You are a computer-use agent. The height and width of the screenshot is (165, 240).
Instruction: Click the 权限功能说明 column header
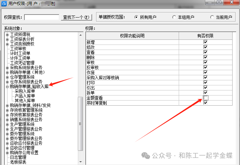[132, 36]
